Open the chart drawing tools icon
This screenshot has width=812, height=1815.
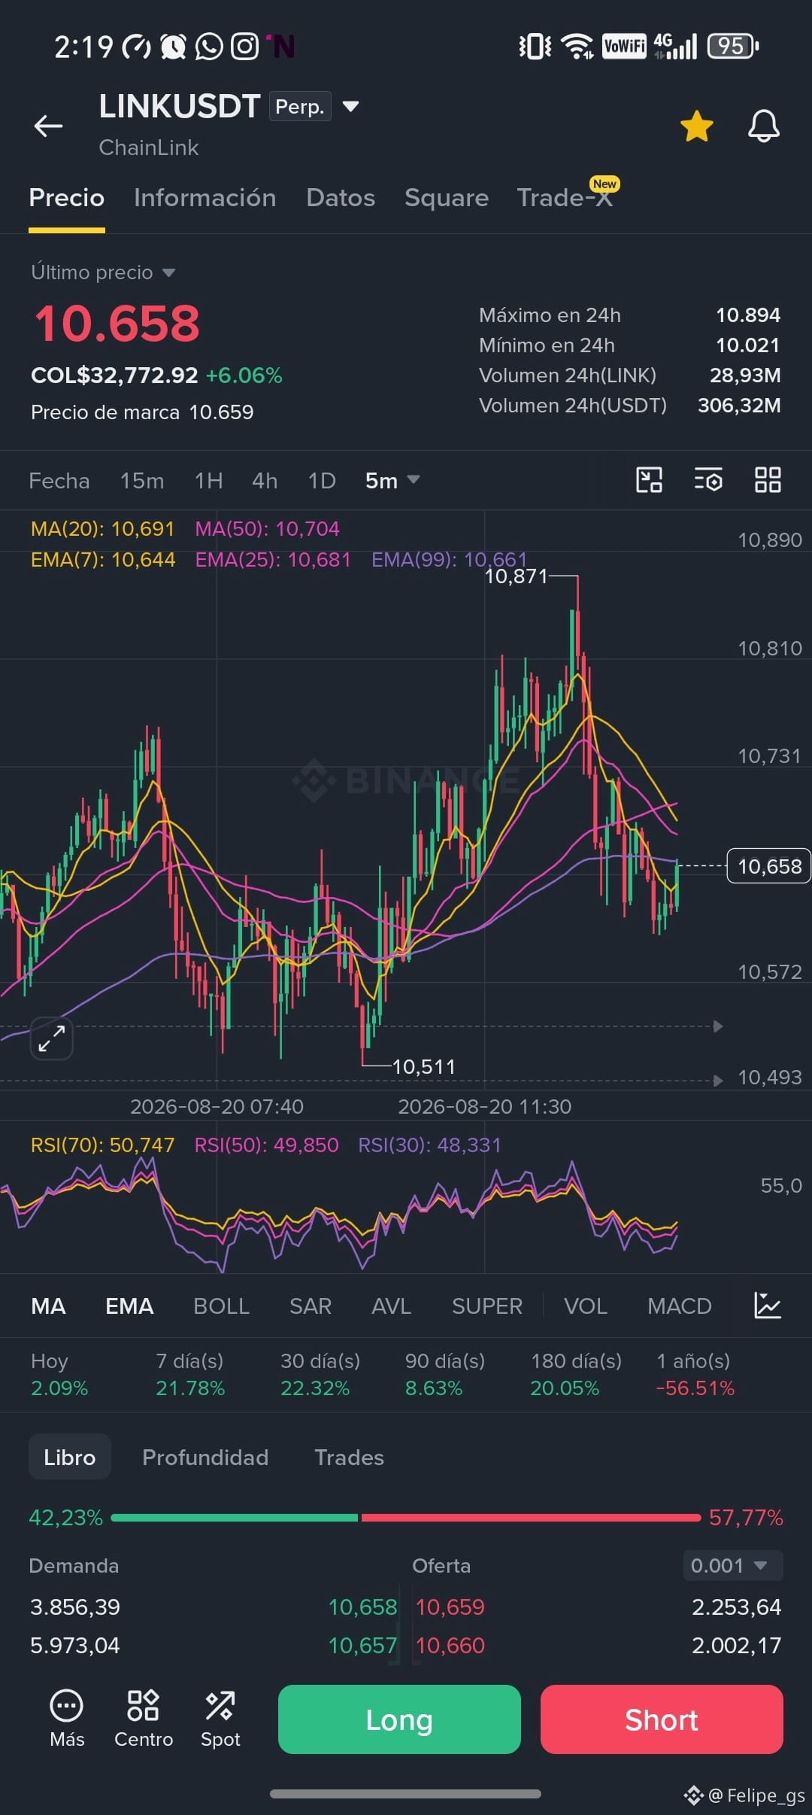[x=649, y=480]
